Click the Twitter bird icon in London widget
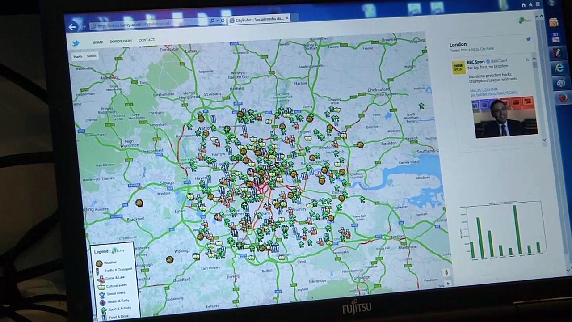Screen dimensions: 572x322 click(529, 39)
